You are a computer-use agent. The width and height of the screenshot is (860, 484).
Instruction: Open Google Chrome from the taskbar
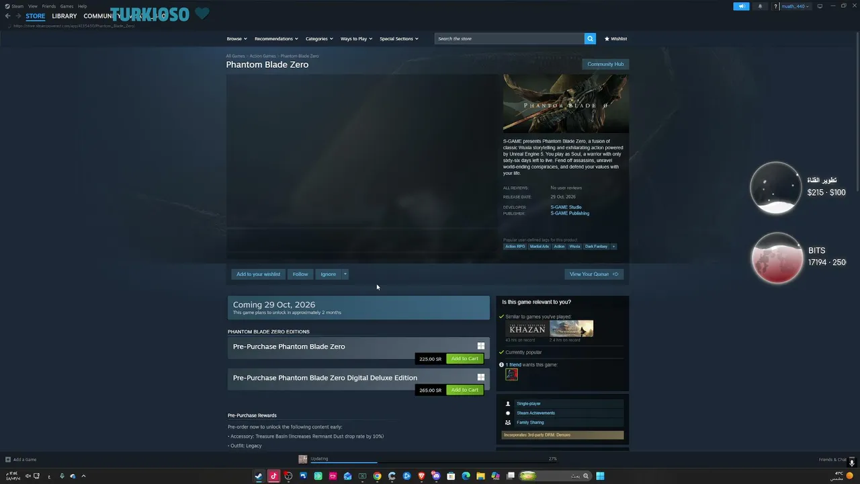377,476
